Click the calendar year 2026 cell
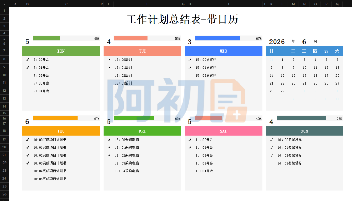This screenshot has height=201, width=352. (277, 42)
